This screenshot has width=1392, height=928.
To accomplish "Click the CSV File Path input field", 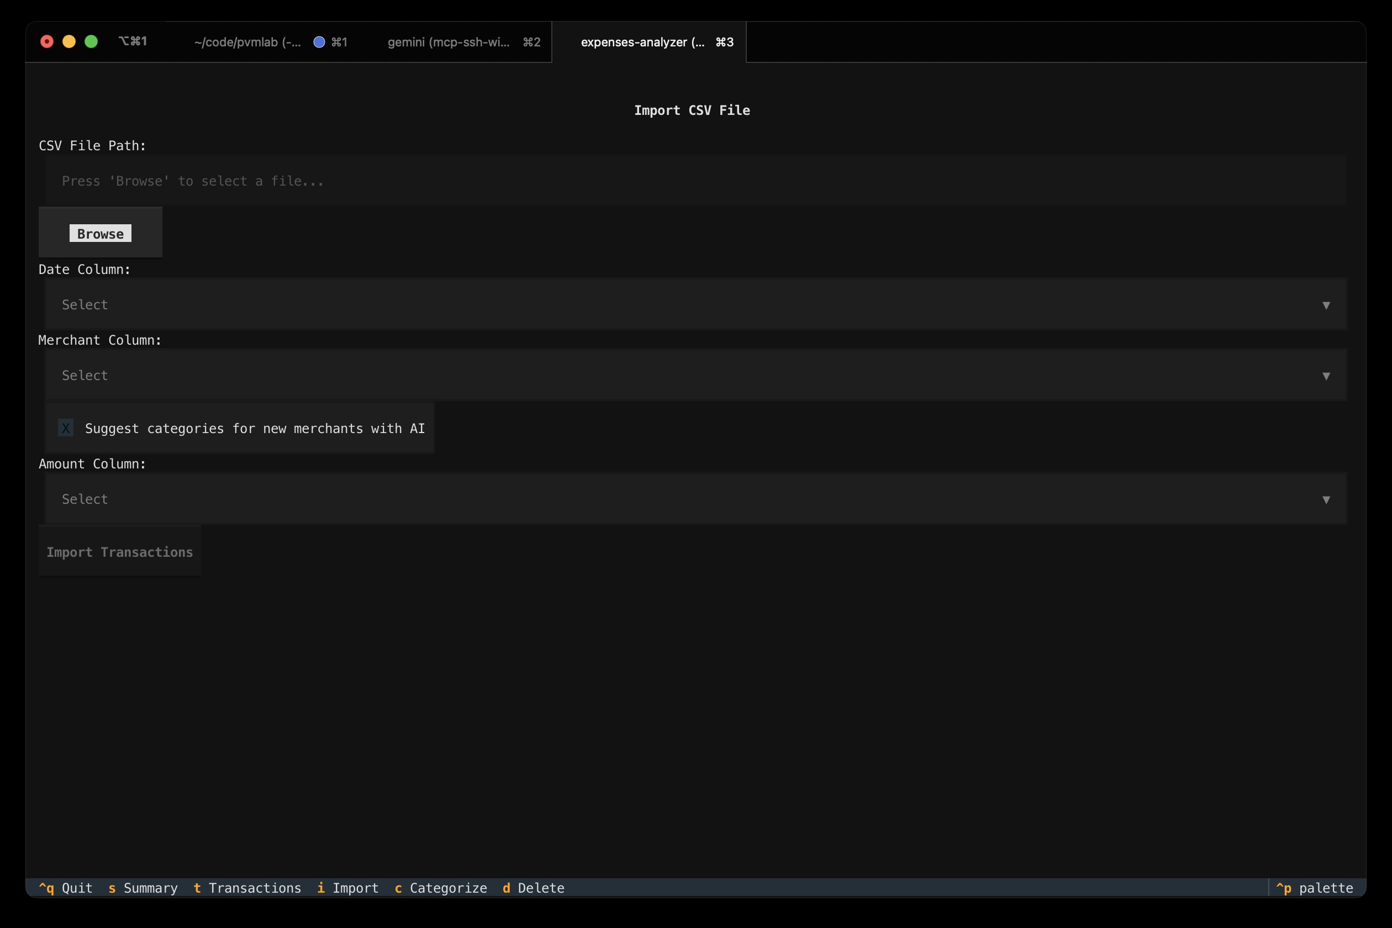I will pyautogui.click(x=695, y=181).
